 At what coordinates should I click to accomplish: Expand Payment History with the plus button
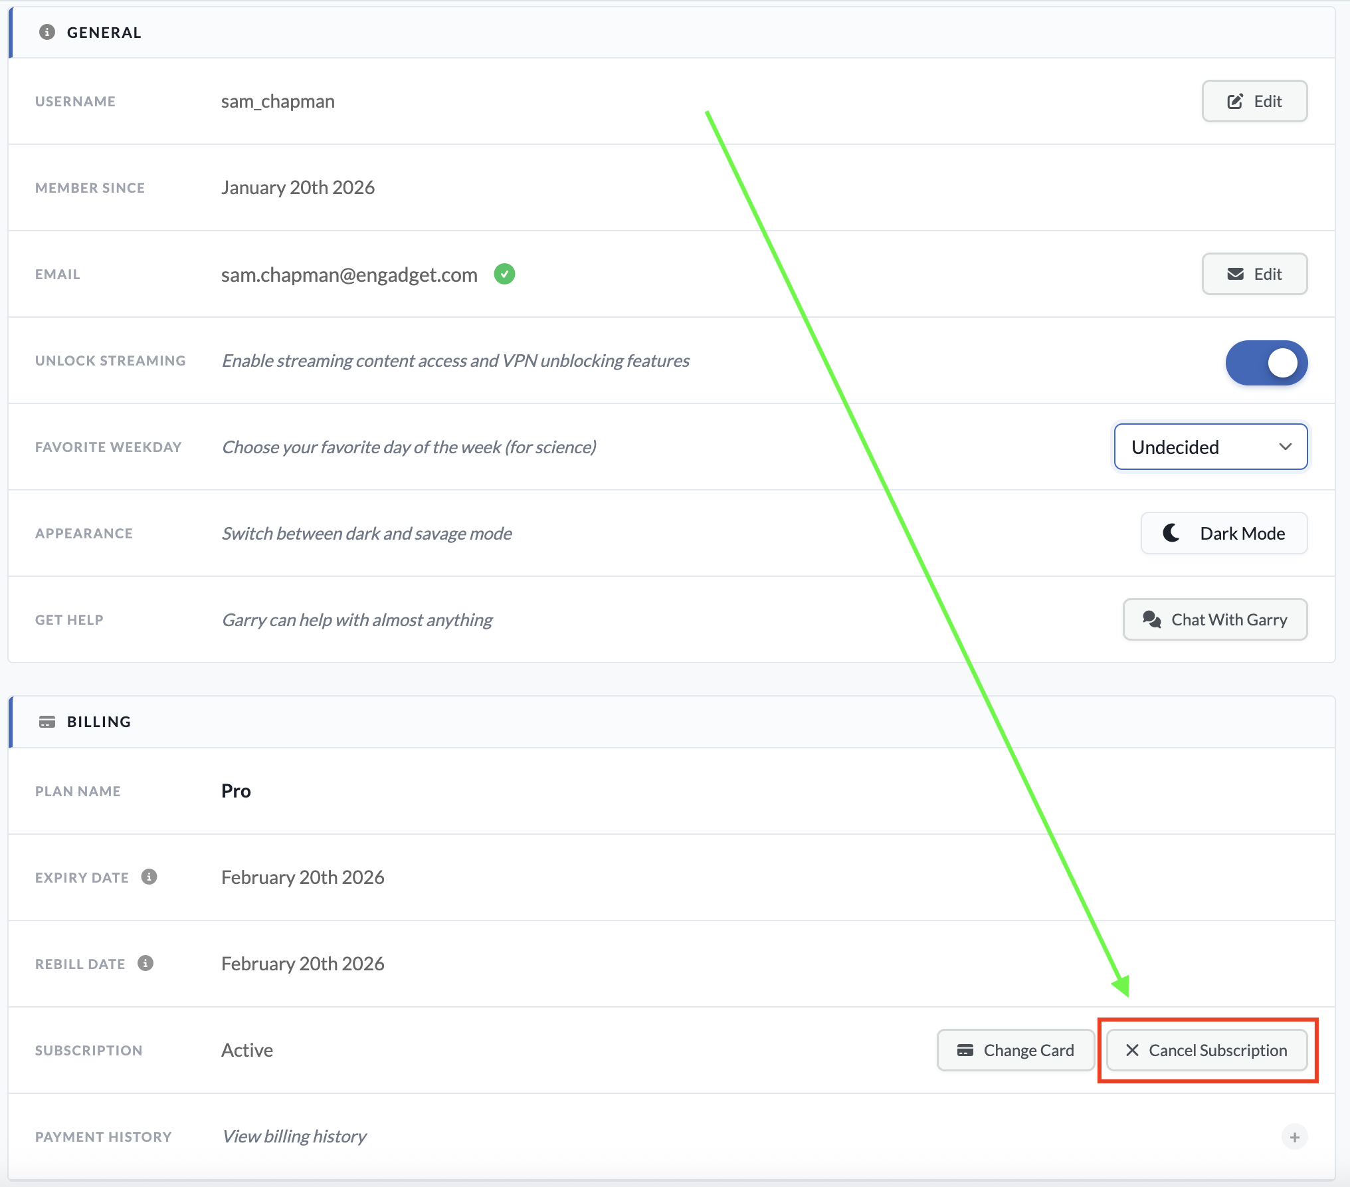click(1294, 1136)
